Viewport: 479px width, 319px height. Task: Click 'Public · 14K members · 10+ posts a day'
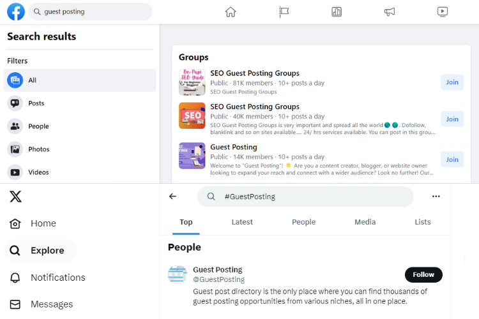pos(268,157)
